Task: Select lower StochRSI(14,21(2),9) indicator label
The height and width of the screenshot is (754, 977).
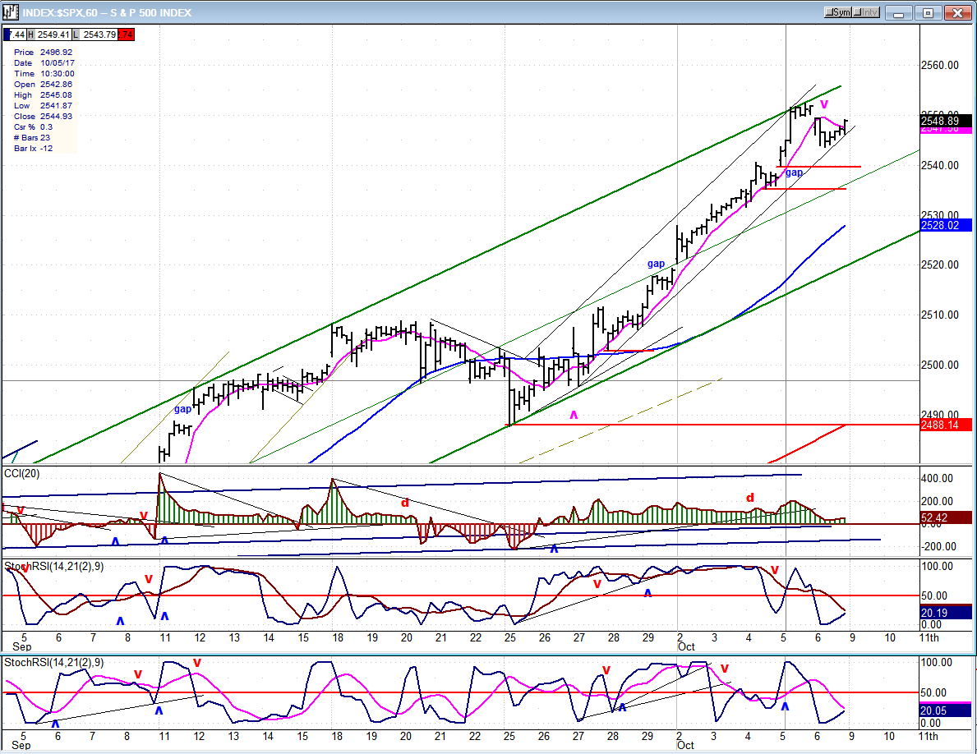Action: click(54, 662)
